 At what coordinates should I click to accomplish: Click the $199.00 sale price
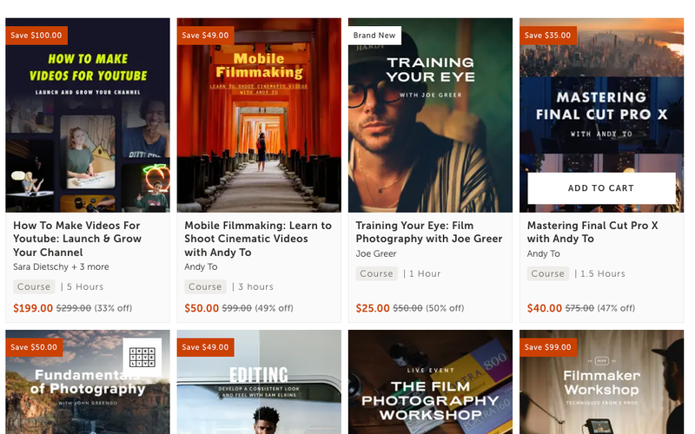pyautogui.click(x=33, y=308)
